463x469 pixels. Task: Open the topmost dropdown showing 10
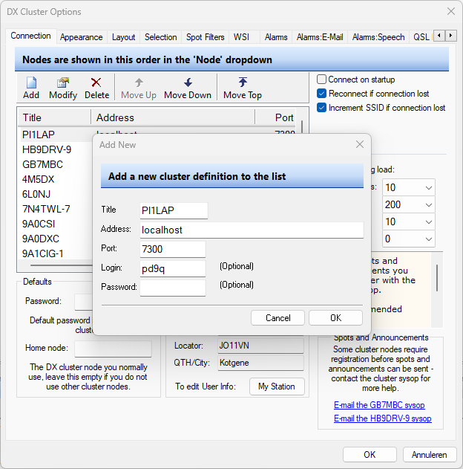(428, 187)
